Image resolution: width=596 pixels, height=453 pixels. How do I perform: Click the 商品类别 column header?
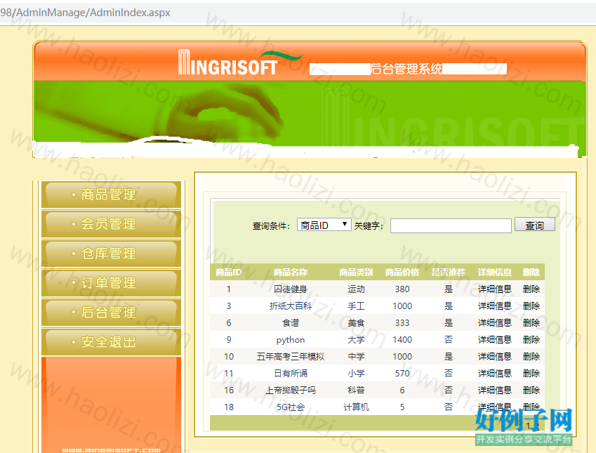[x=356, y=273]
